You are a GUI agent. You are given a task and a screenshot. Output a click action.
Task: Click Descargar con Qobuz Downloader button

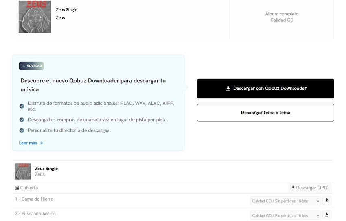pyautogui.click(x=265, y=89)
